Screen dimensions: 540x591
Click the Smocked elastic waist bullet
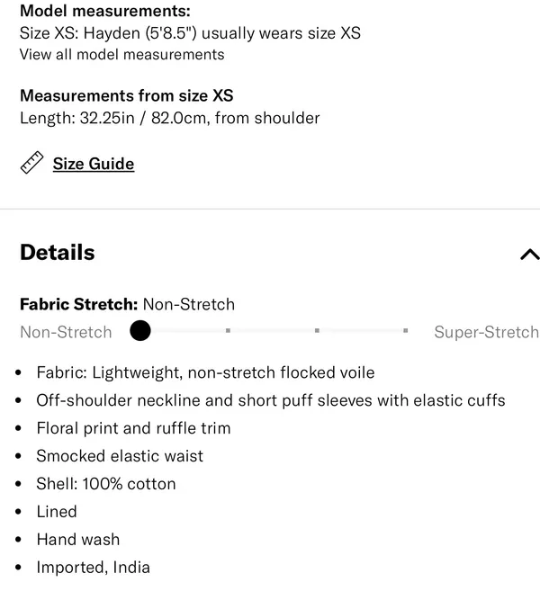click(120, 456)
